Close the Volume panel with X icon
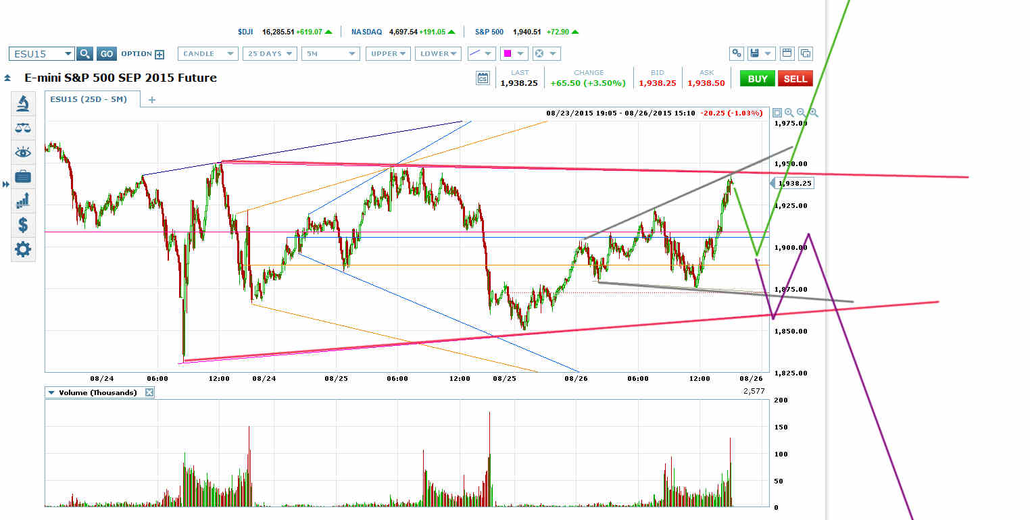The image size is (1030, 520). [x=149, y=392]
